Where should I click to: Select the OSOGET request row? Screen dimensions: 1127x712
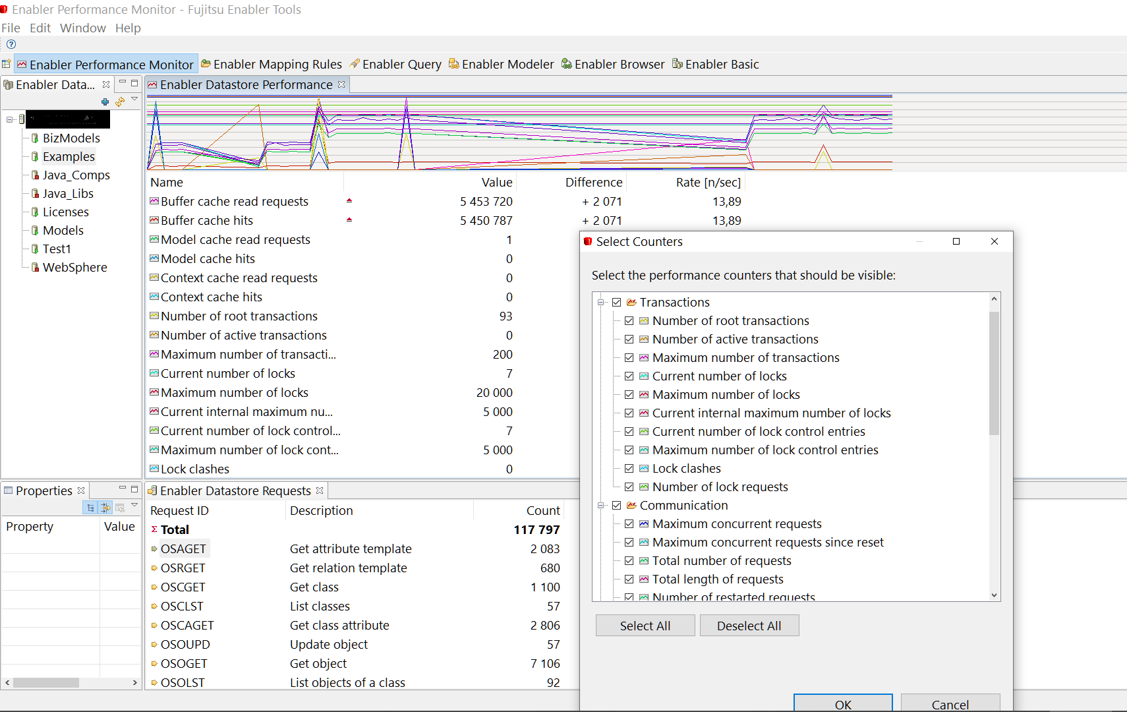coord(355,663)
